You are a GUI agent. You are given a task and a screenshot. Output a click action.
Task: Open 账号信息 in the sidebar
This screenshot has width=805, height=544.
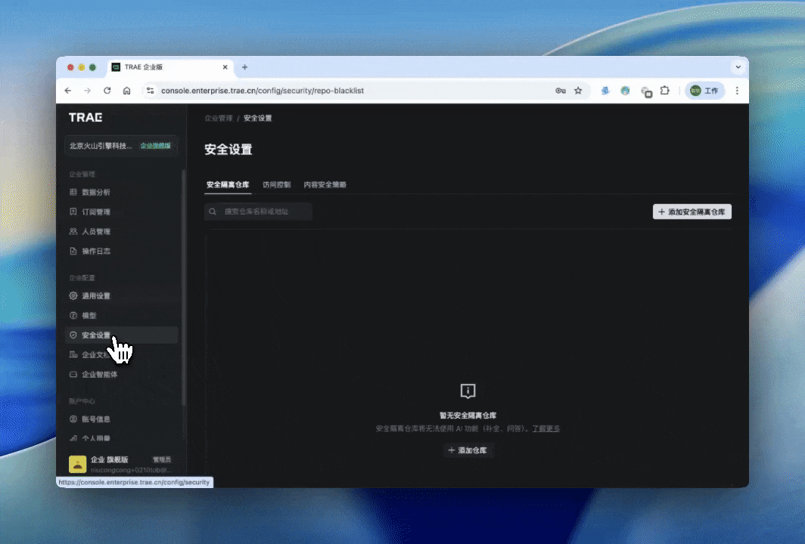coord(96,419)
